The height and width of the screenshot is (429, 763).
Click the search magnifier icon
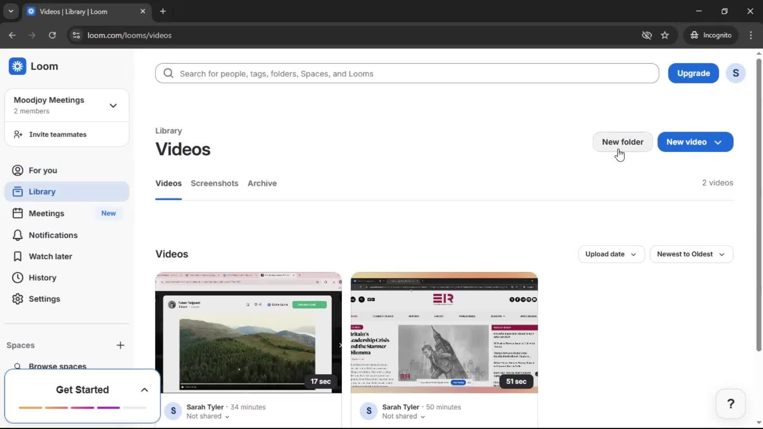168,73
